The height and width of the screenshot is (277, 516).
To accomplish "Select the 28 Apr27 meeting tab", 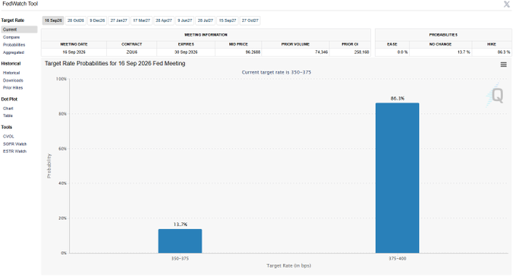I will (x=164, y=20).
